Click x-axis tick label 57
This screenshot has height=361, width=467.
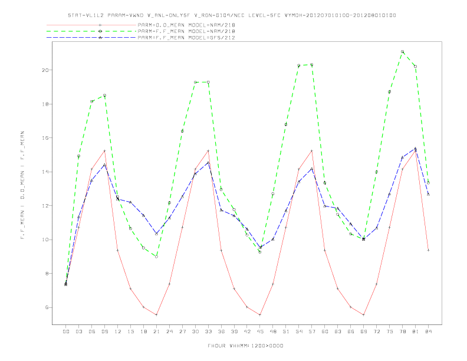coord(312,332)
